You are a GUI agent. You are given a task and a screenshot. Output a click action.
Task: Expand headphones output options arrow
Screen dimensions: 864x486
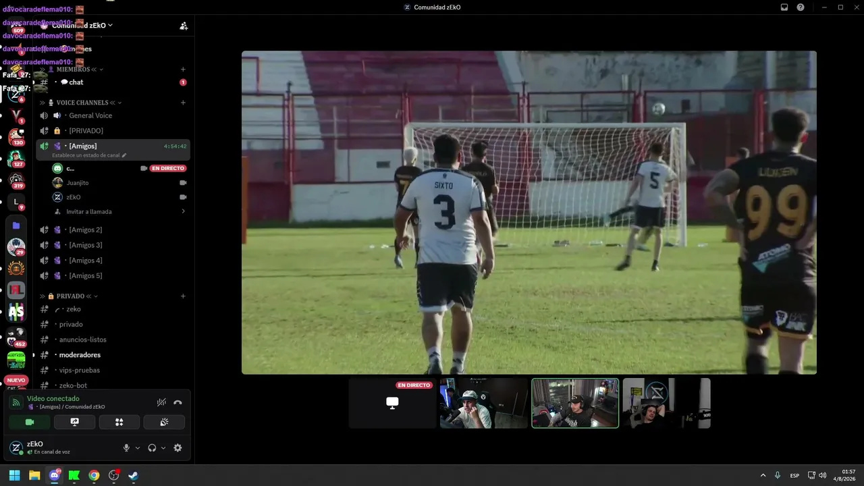pos(163,448)
